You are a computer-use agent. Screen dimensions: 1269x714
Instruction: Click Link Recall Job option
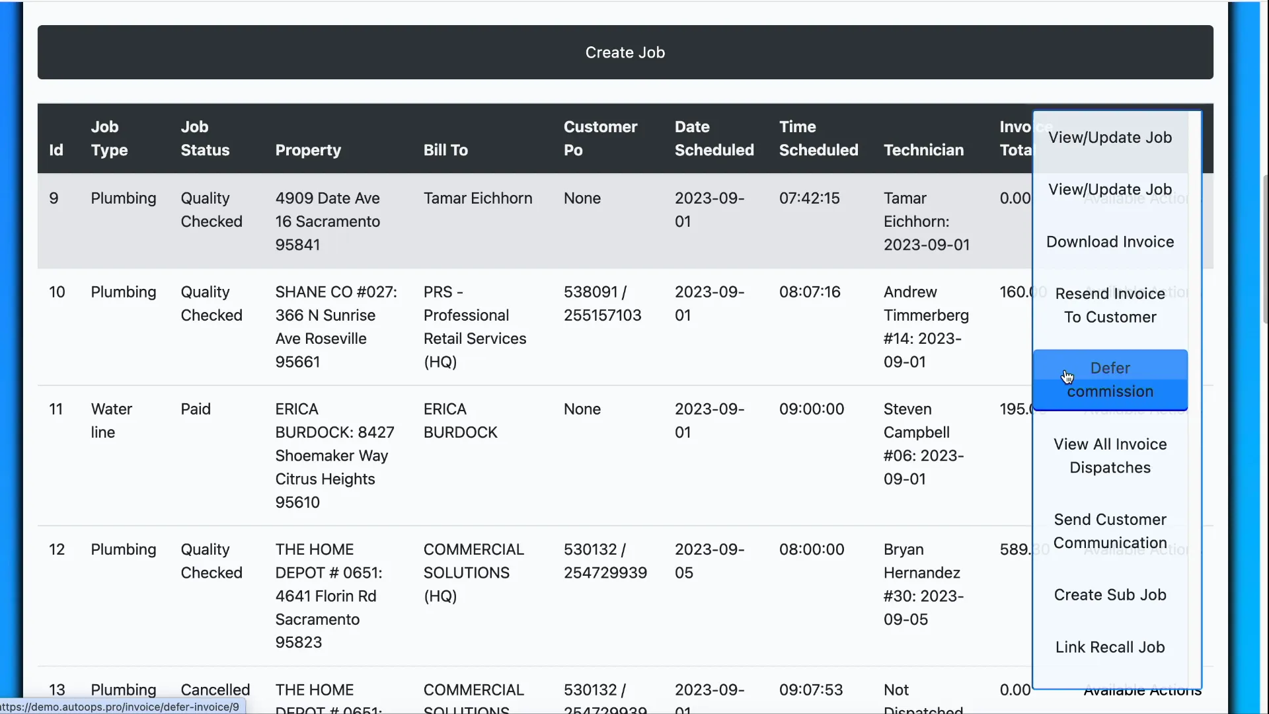1110,647
